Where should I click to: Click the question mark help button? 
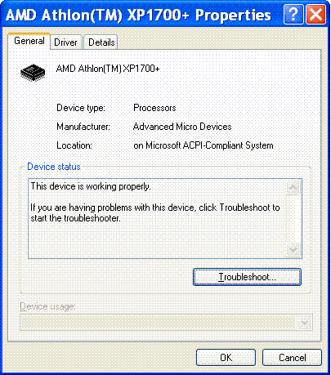[293, 14]
